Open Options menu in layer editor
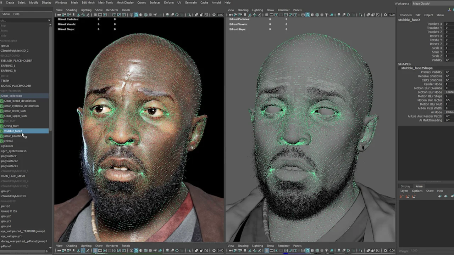Image resolution: width=454 pixels, height=255 pixels. (417, 191)
